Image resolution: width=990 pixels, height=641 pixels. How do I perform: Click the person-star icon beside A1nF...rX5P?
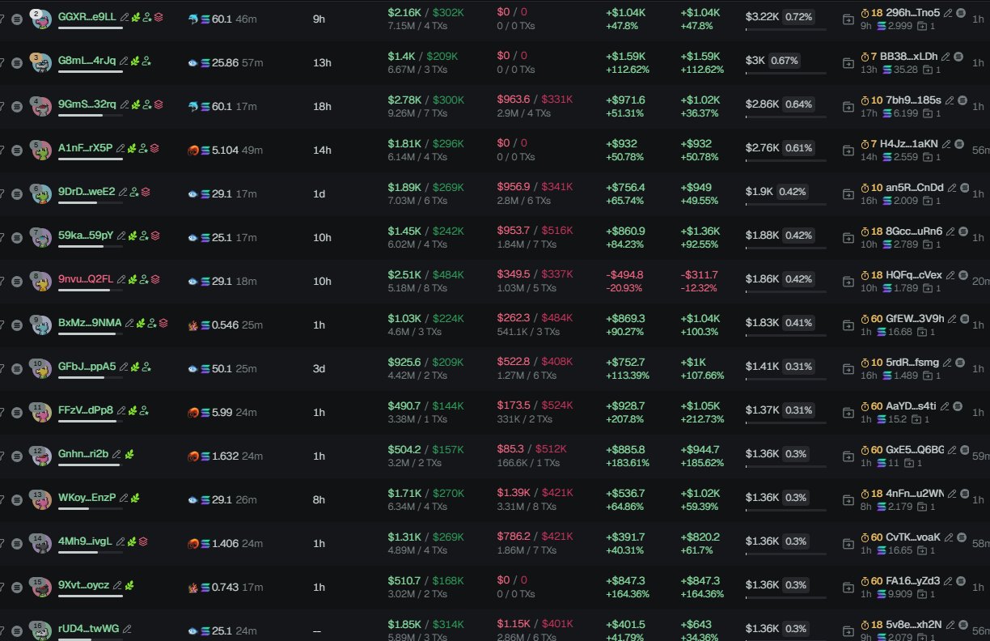[x=143, y=148]
